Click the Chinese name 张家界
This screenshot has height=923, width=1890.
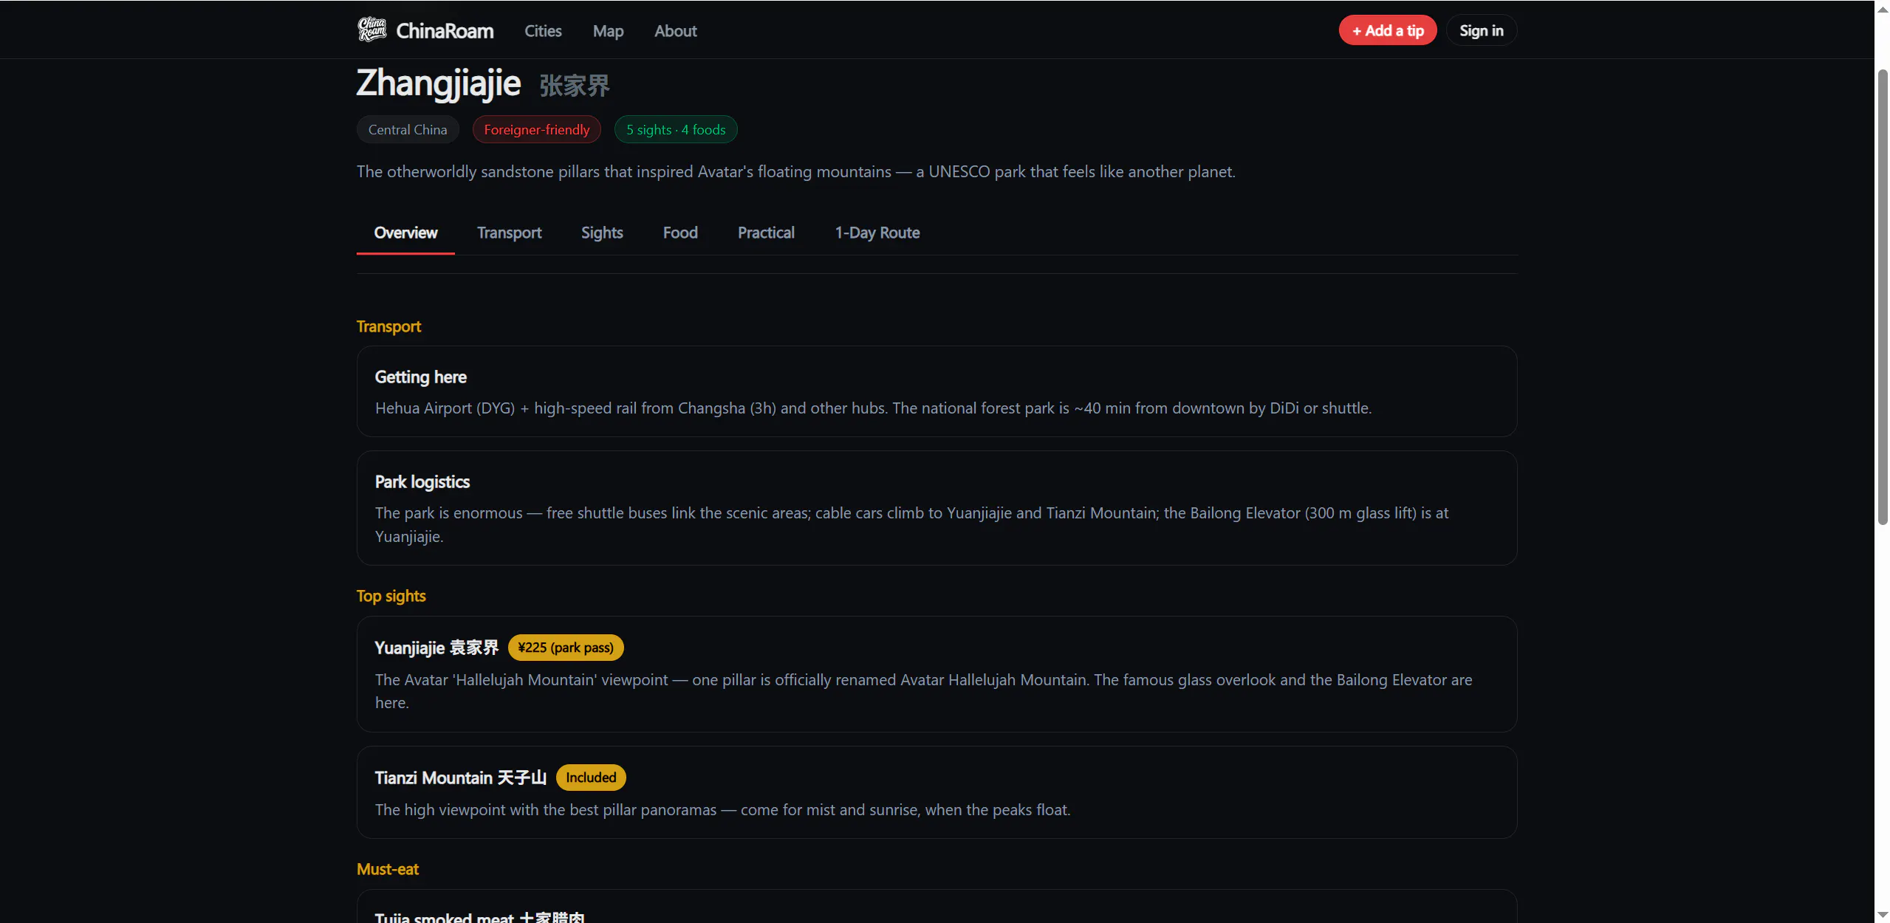tap(575, 86)
